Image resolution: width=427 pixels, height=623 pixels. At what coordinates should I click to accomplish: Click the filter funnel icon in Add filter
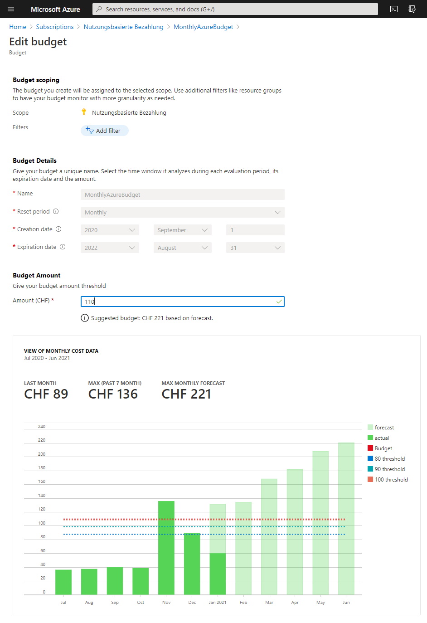[x=90, y=131]
